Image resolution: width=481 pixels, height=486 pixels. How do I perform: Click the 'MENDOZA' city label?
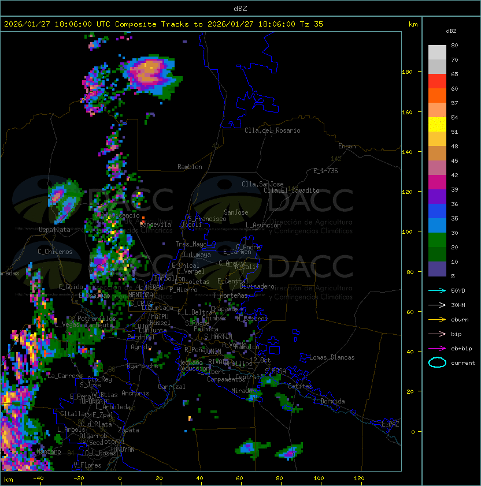(140, 295)
